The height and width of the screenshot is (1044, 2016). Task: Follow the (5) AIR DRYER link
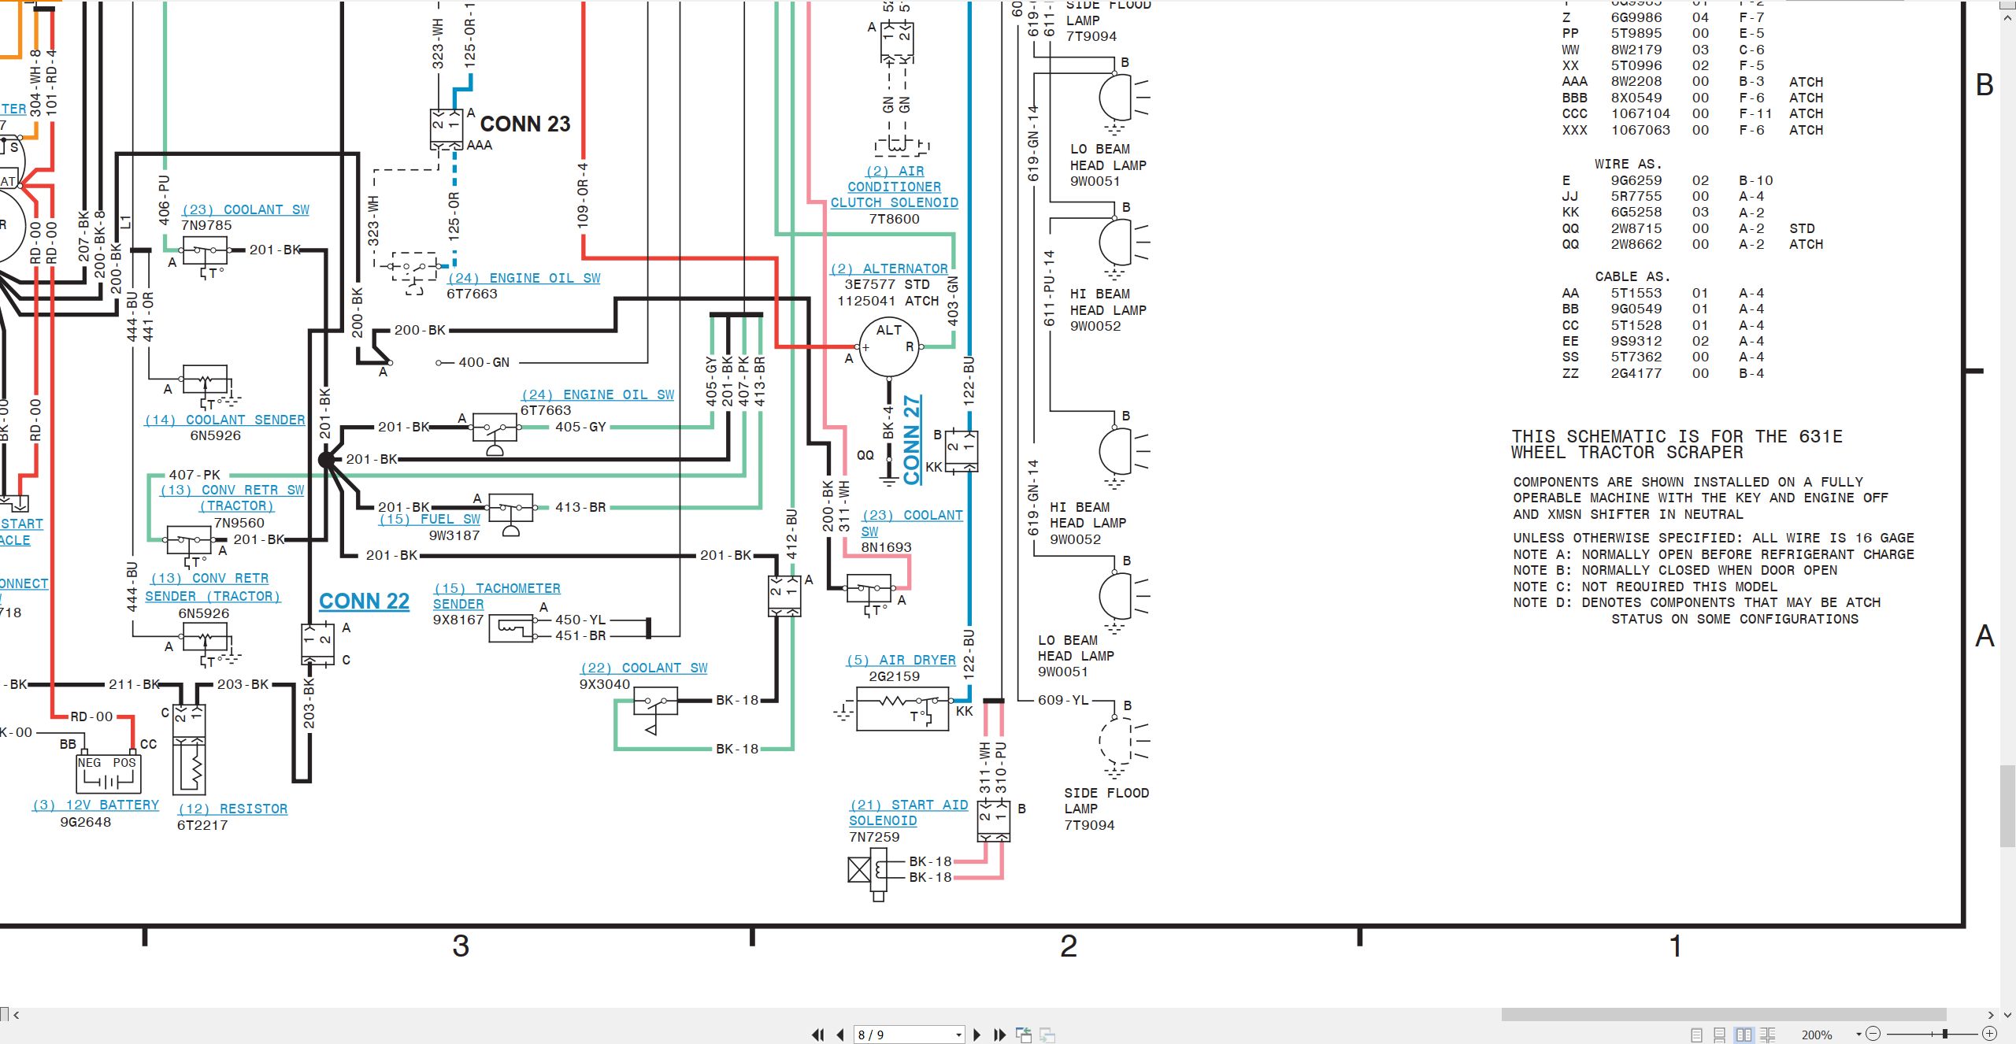901,660
